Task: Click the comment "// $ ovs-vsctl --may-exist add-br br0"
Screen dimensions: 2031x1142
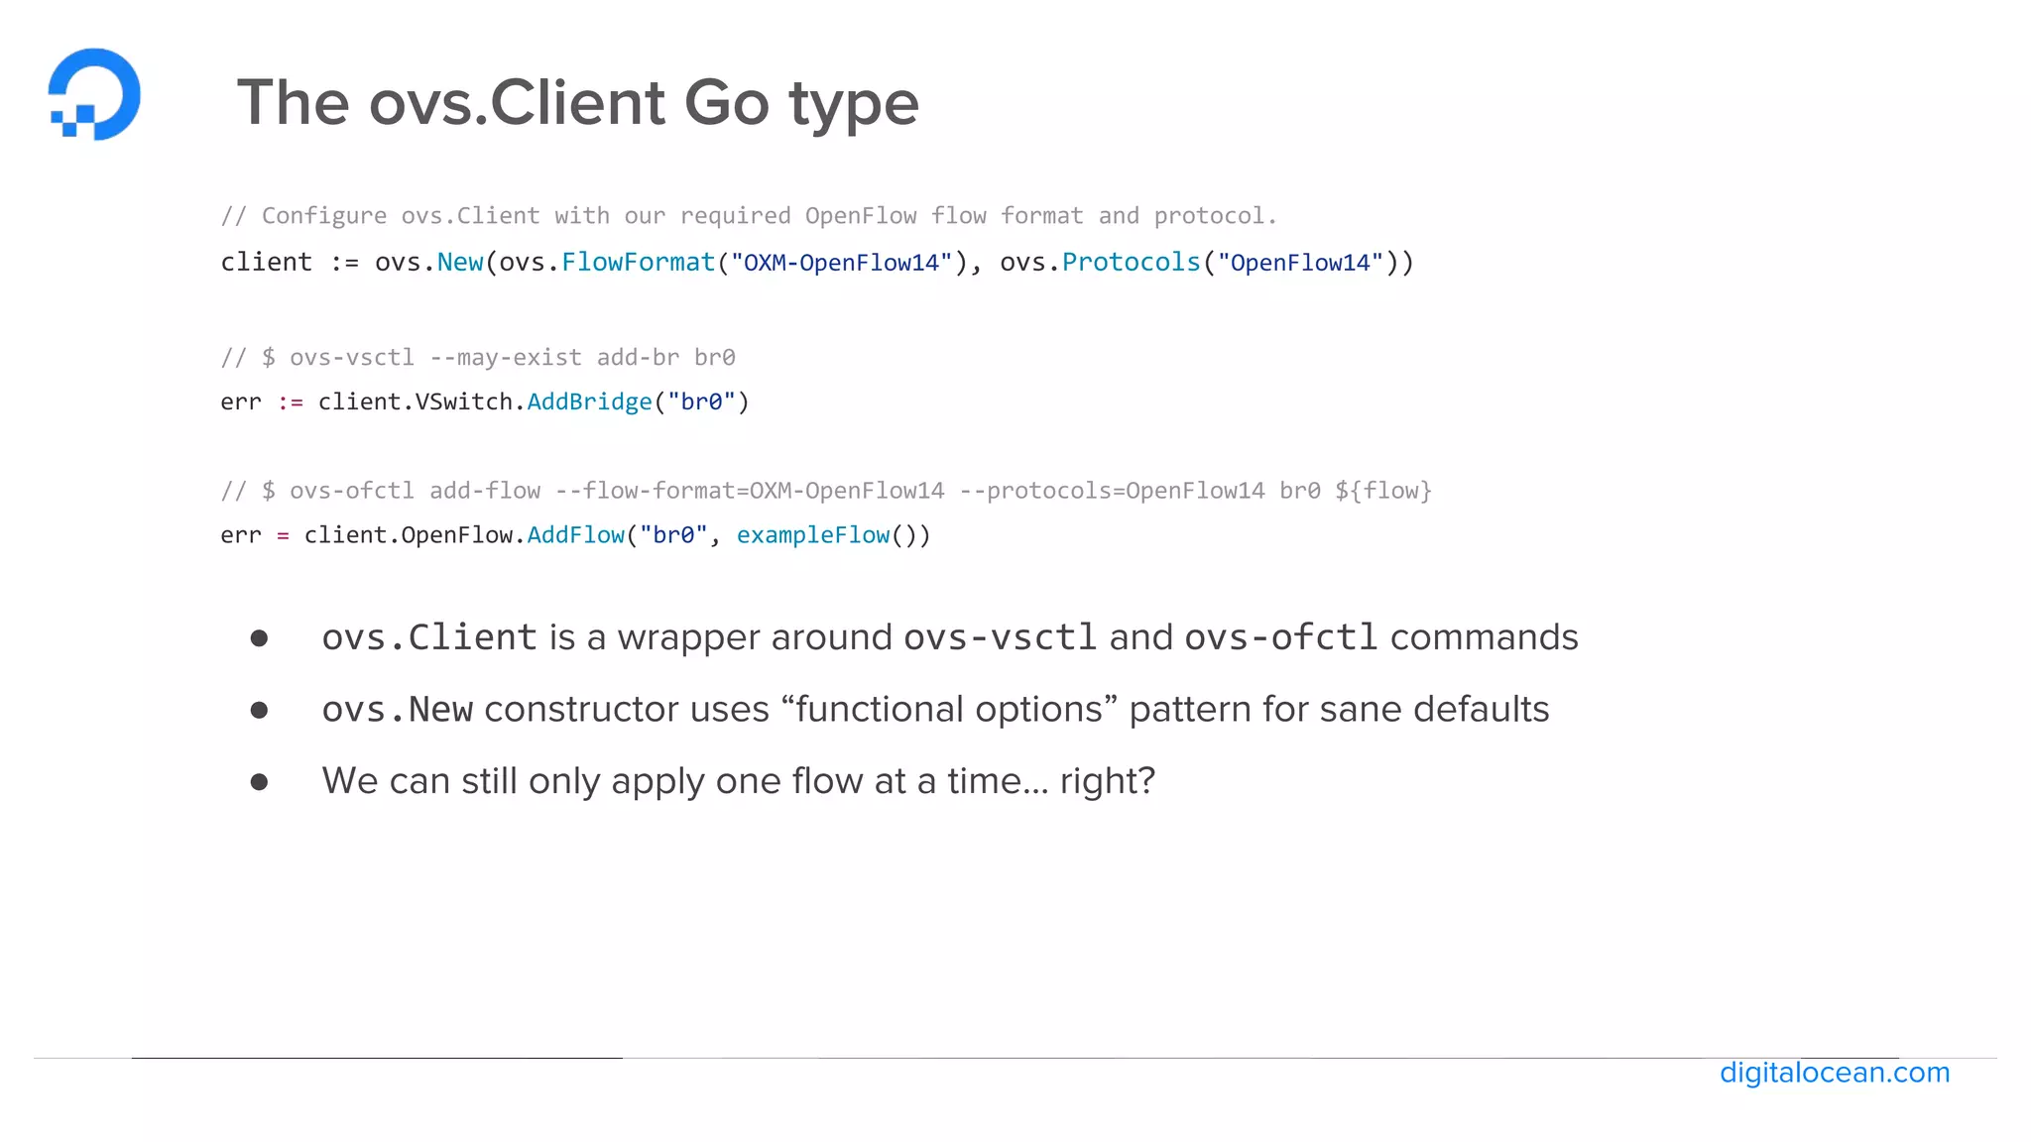Action: (x=478, y=357)
